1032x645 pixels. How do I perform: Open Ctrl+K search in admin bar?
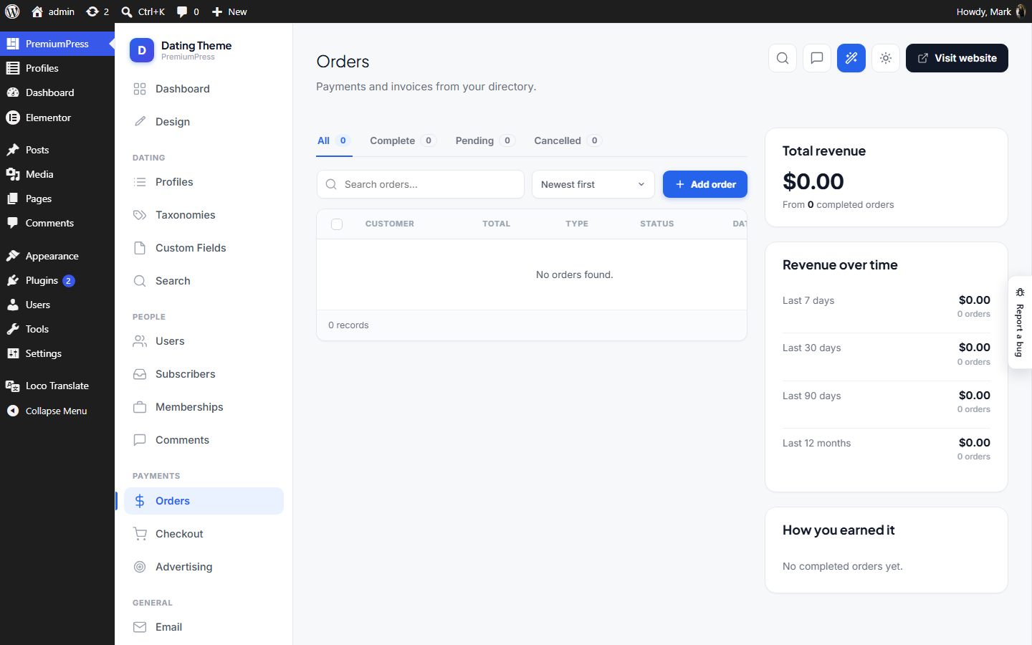[143, 11]
